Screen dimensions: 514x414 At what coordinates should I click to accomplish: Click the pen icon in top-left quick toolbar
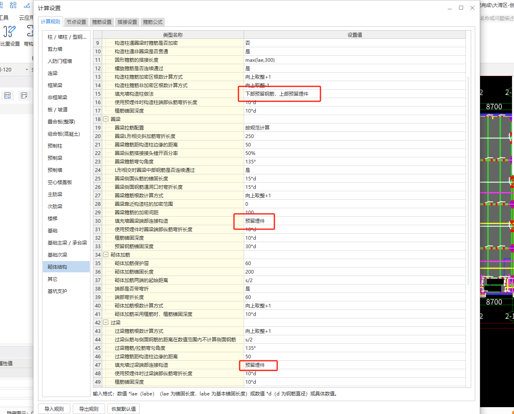[27, 5]
